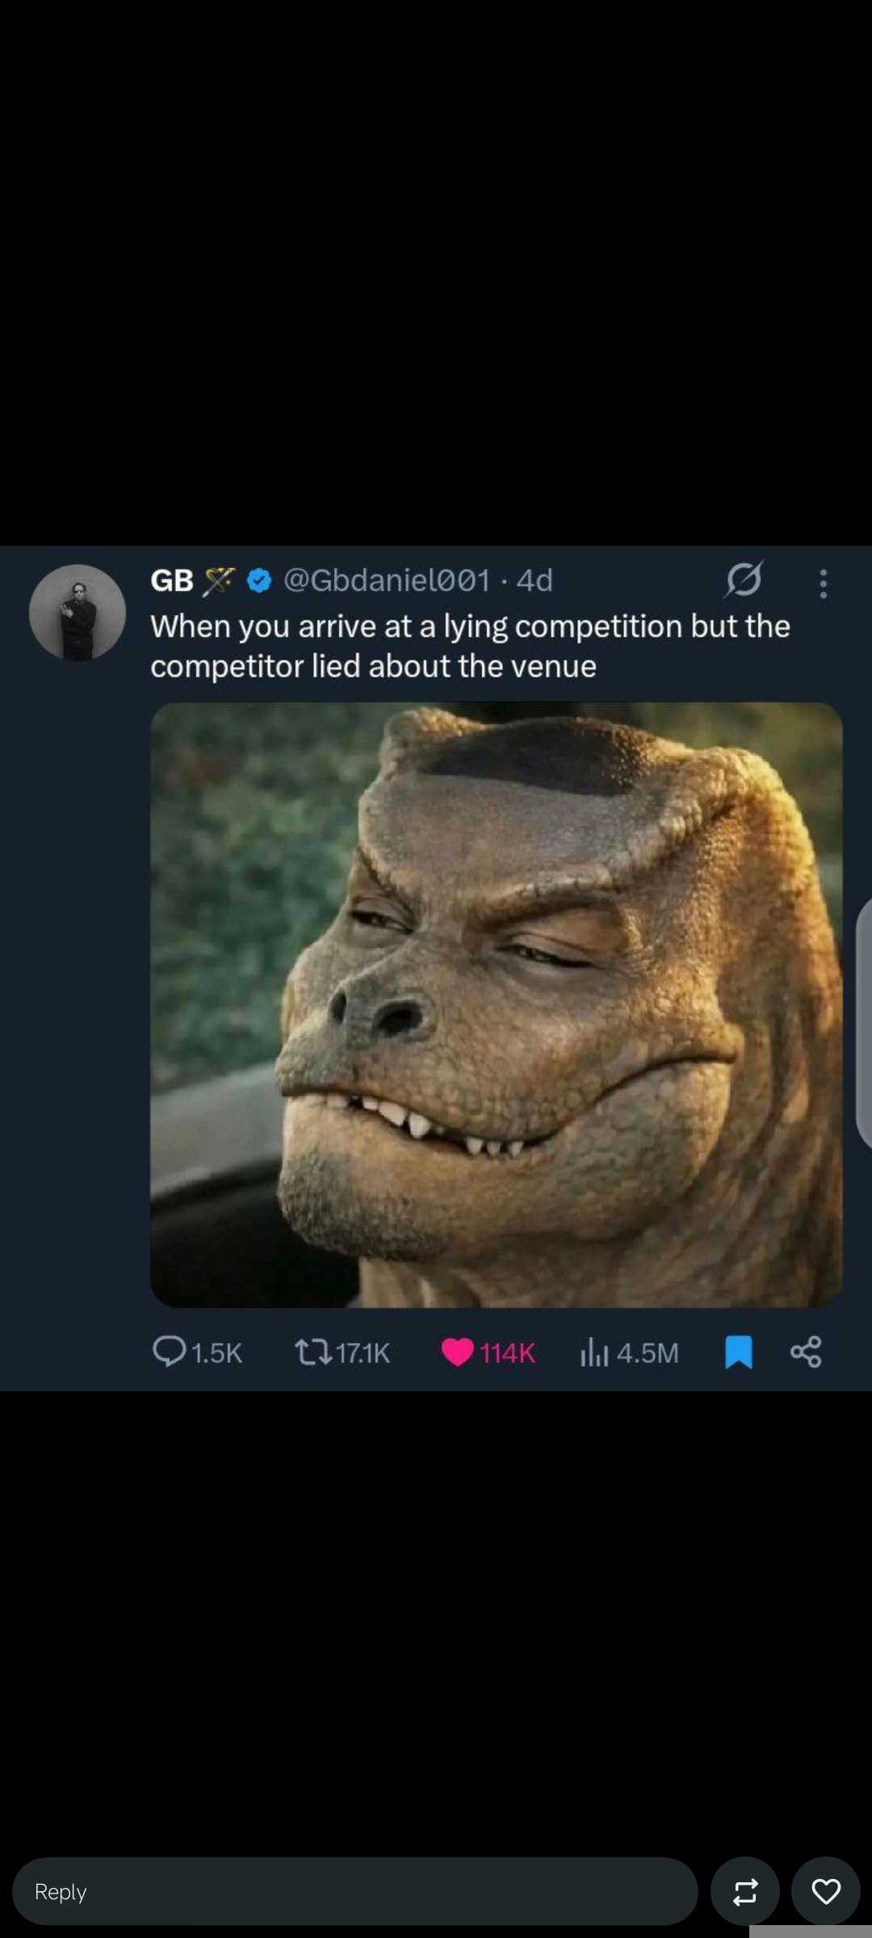Open the GB display name profile link
Image resolution: width=872 pixels, height=1938 pixels.
click(x=172, y=581)
